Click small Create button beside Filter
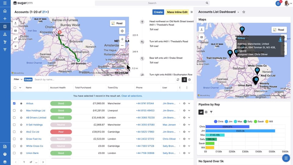293x165 pixels. [28, 79]
